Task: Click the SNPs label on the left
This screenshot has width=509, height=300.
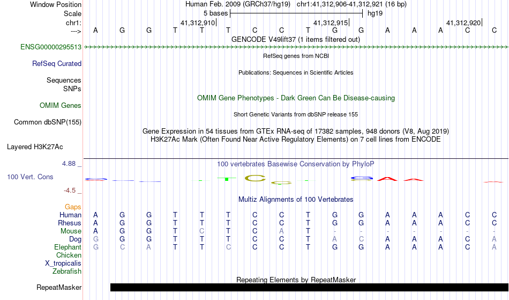Action: pos(72,89)
